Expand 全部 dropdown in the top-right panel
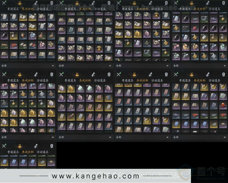 [199, 66]
